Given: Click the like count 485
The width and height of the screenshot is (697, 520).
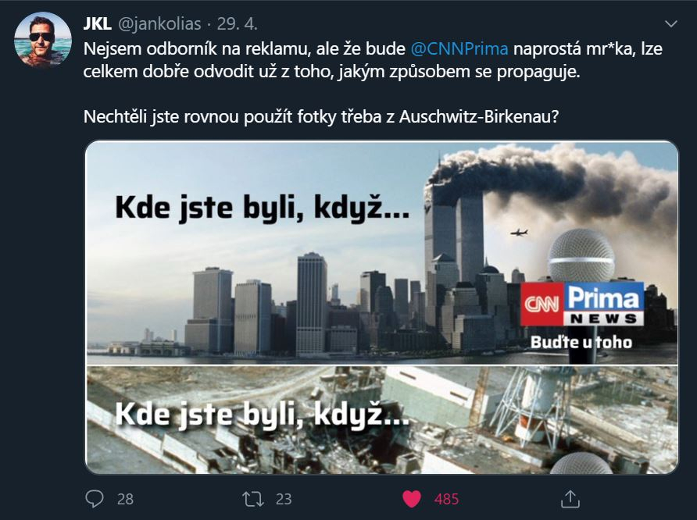Looking at the screenshot, I should pyautogui.click(x=446, y=499).
